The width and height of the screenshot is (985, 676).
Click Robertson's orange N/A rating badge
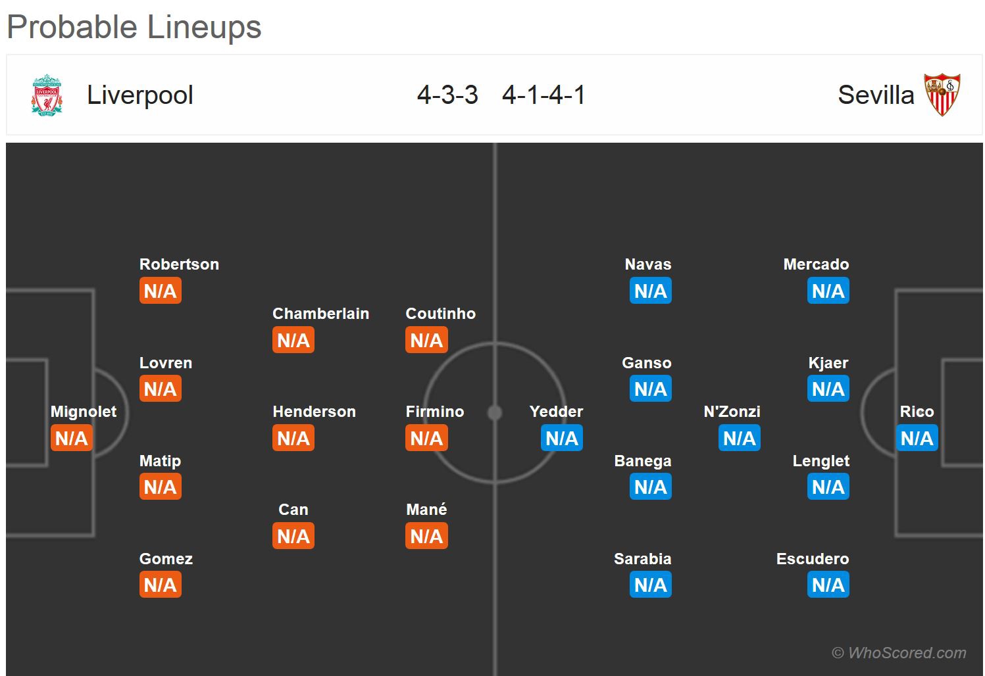tap(160, 291)
